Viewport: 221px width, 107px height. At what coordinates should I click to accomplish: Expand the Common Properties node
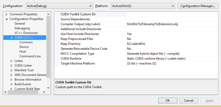(7, 14)
